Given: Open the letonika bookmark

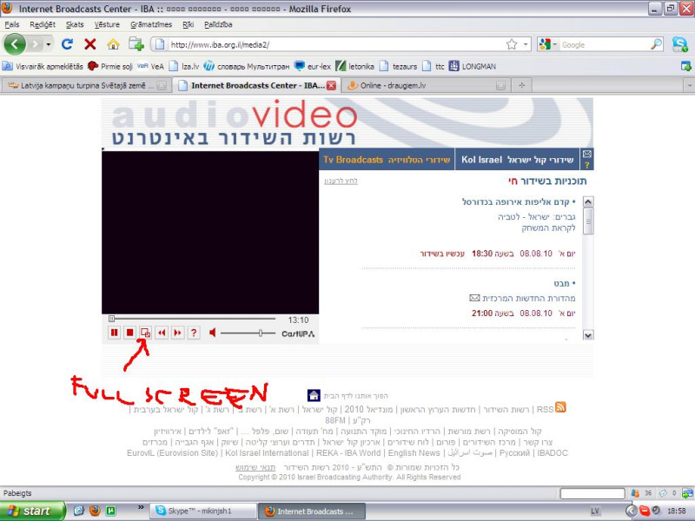Looking at the screenshot, I should (x=354, y=67).
